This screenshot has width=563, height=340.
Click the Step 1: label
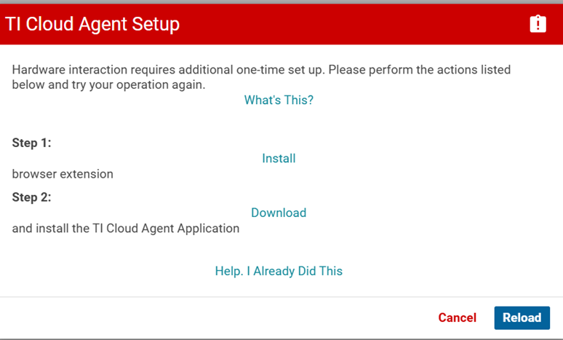pos(31,143)
